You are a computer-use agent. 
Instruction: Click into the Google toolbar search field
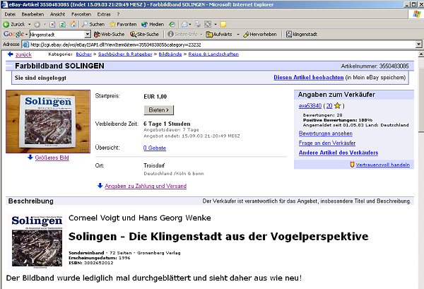click(57, 35)
